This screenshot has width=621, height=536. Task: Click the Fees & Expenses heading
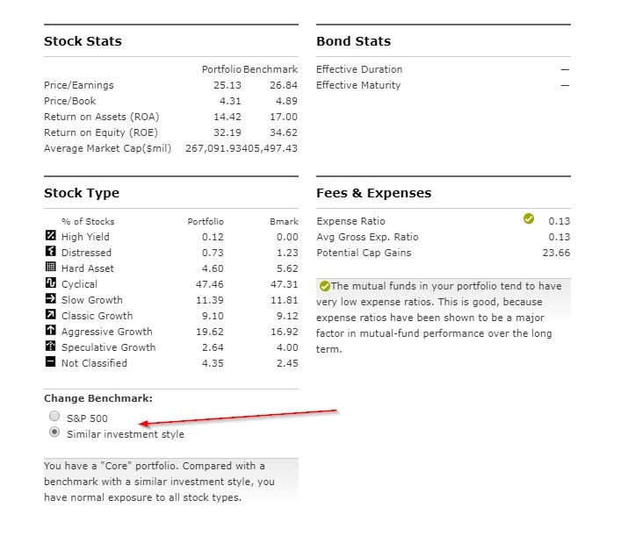click(373, 193)
